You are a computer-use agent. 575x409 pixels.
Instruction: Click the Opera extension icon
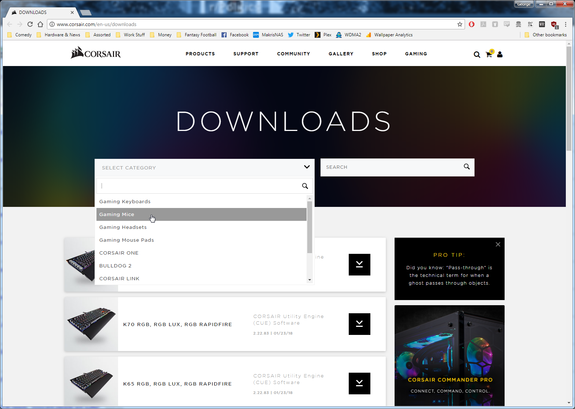pos(472,24)
